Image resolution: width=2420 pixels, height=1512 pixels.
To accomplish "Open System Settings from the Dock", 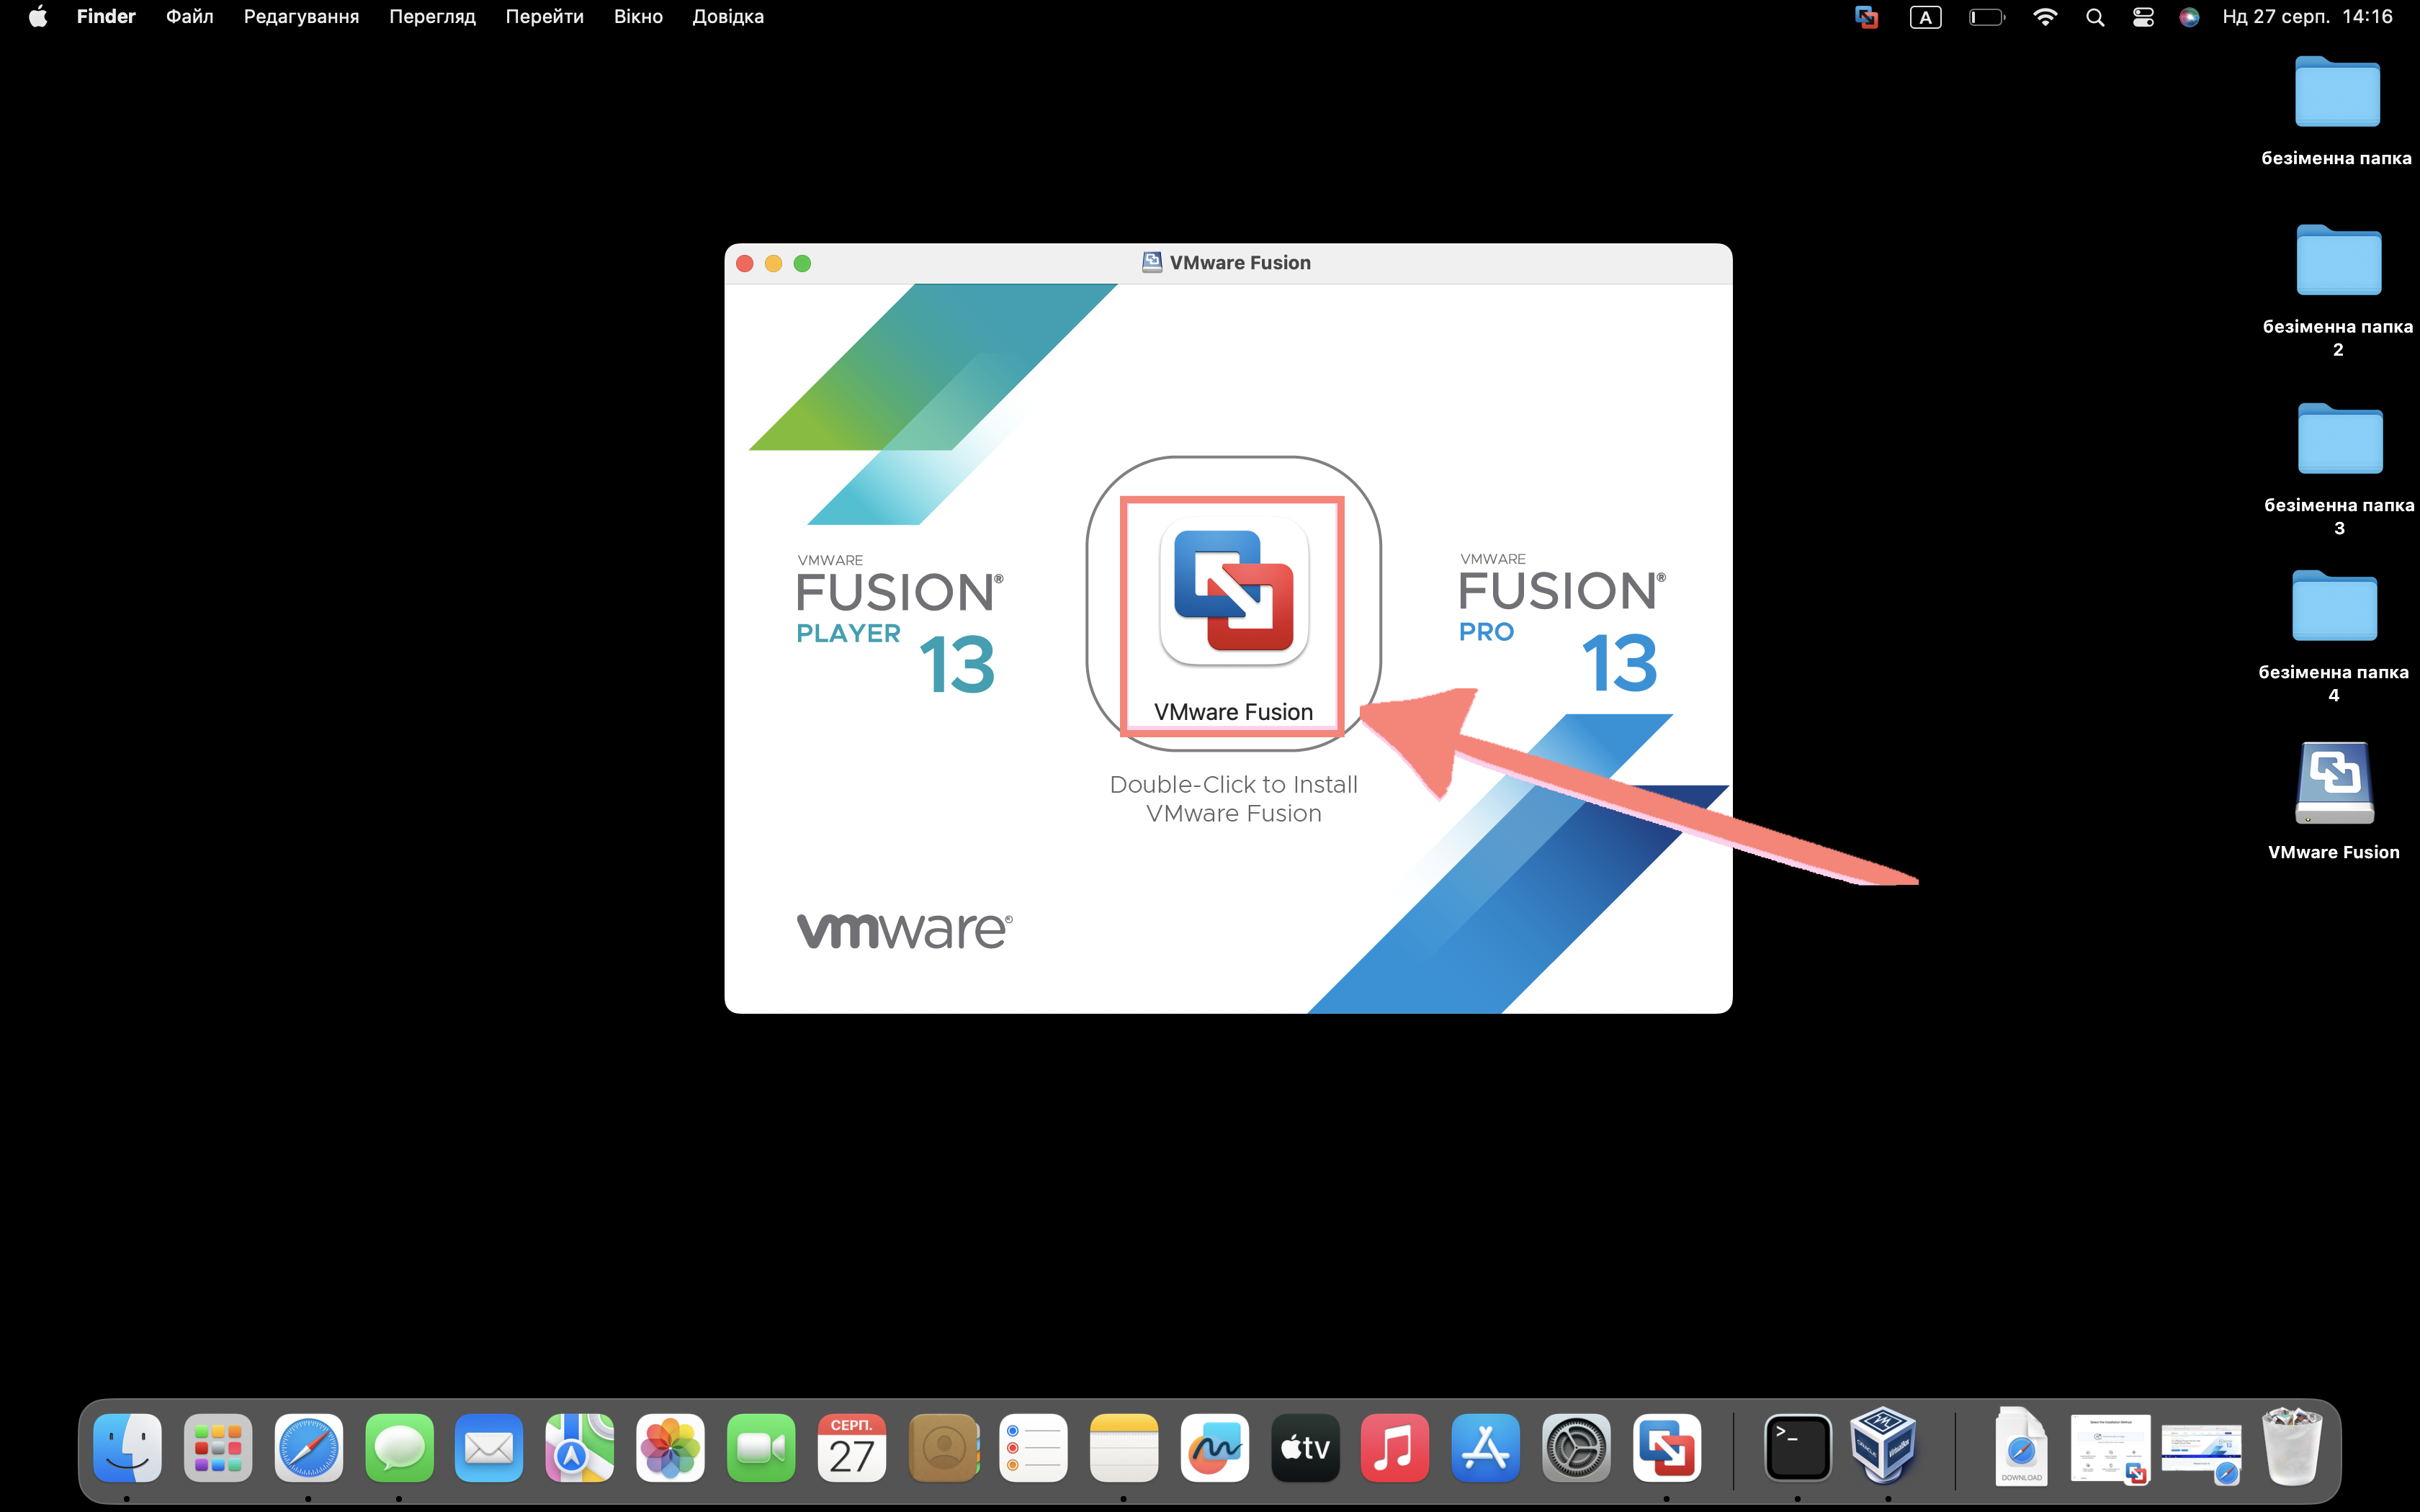I will (x=1576, y=1447).
